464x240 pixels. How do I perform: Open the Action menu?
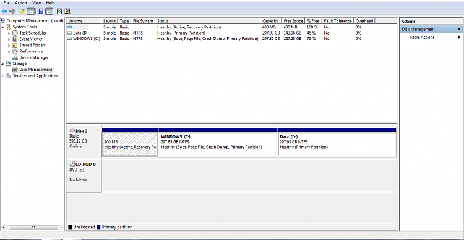(20, 3)
